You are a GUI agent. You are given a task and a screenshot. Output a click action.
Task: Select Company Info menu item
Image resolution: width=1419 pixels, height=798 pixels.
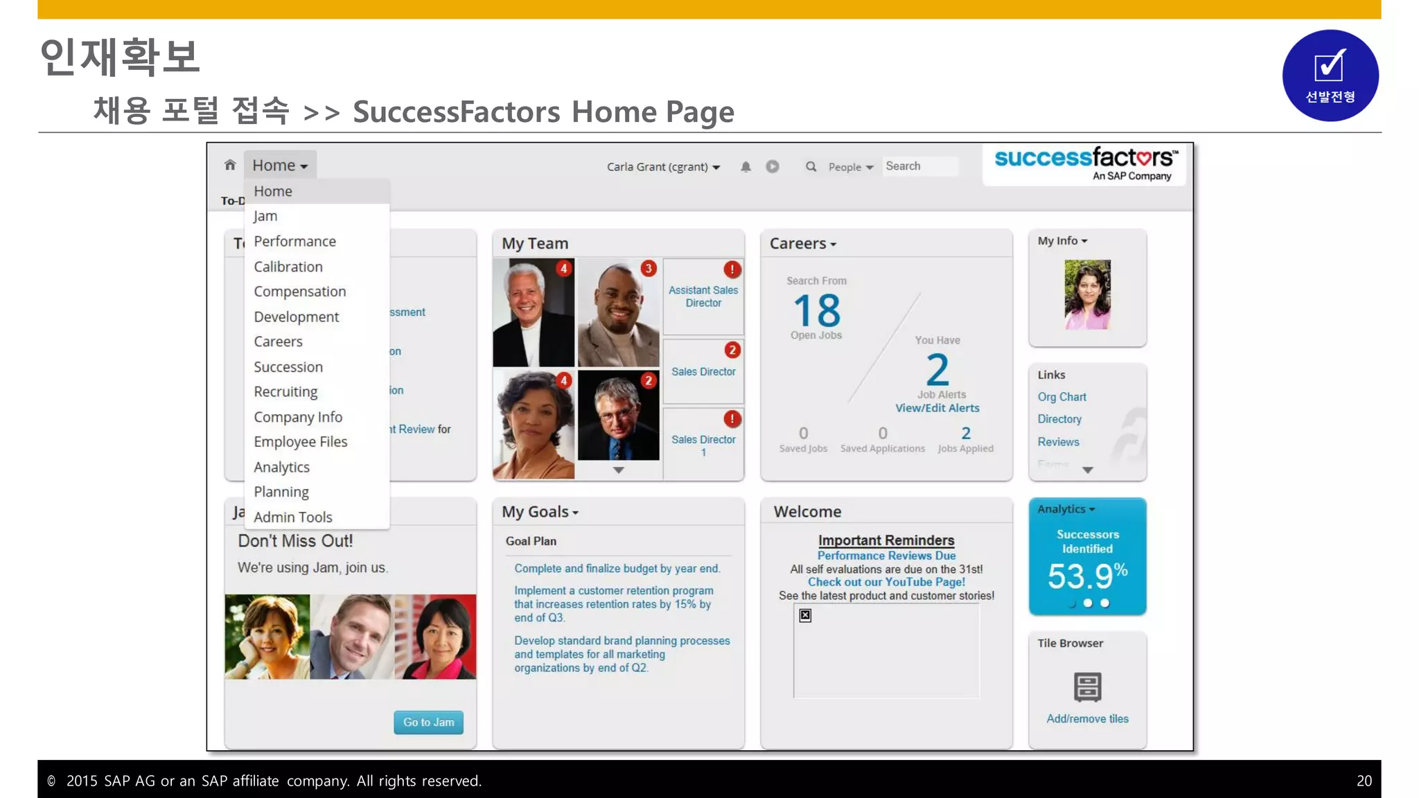point(317,417)
